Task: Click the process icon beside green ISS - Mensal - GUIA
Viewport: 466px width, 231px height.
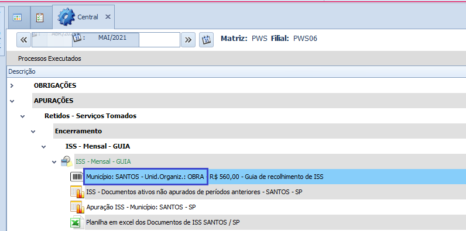Action: (x=67, y=161)
